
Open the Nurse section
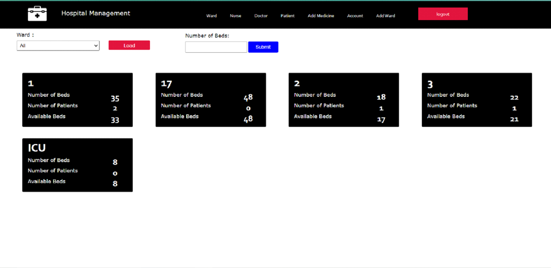pyautogui.click(x=235, y=16)
